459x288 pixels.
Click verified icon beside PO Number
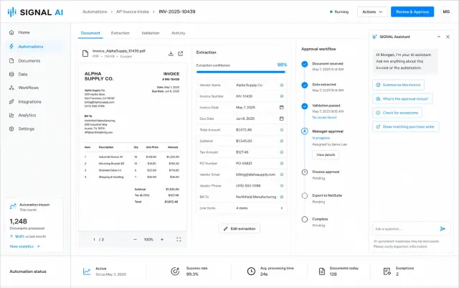point(282,163)
